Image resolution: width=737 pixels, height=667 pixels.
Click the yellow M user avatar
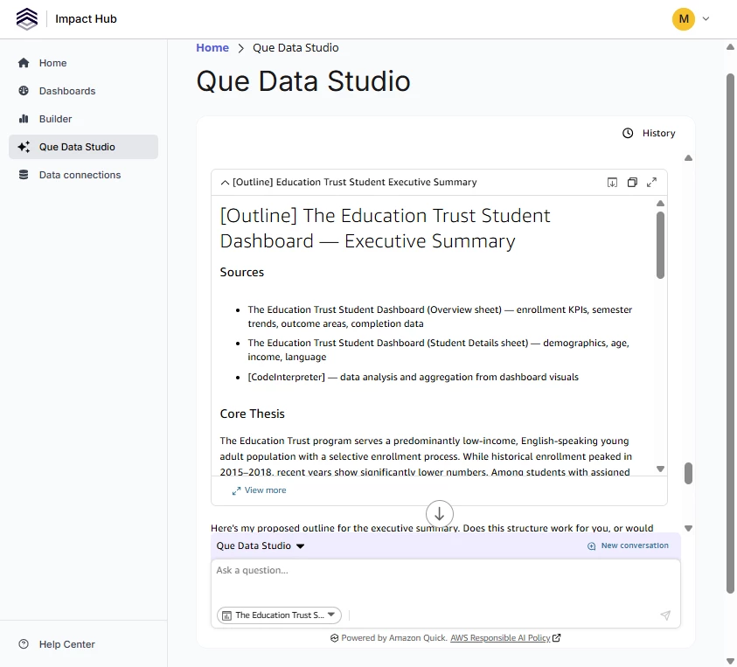684,19
